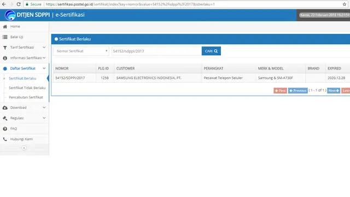Click the Regulasi gavel icon

(5, 118)
